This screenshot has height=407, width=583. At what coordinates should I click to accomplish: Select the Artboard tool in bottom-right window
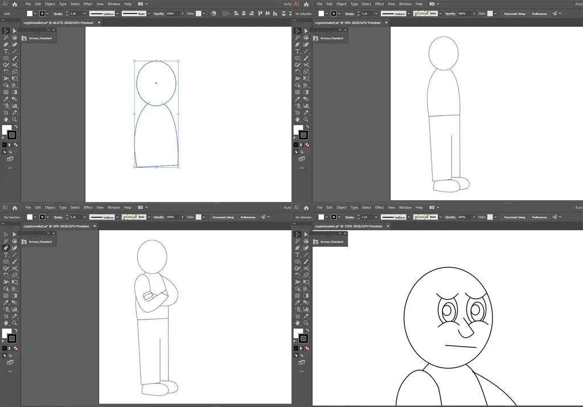tap(297, 316)
